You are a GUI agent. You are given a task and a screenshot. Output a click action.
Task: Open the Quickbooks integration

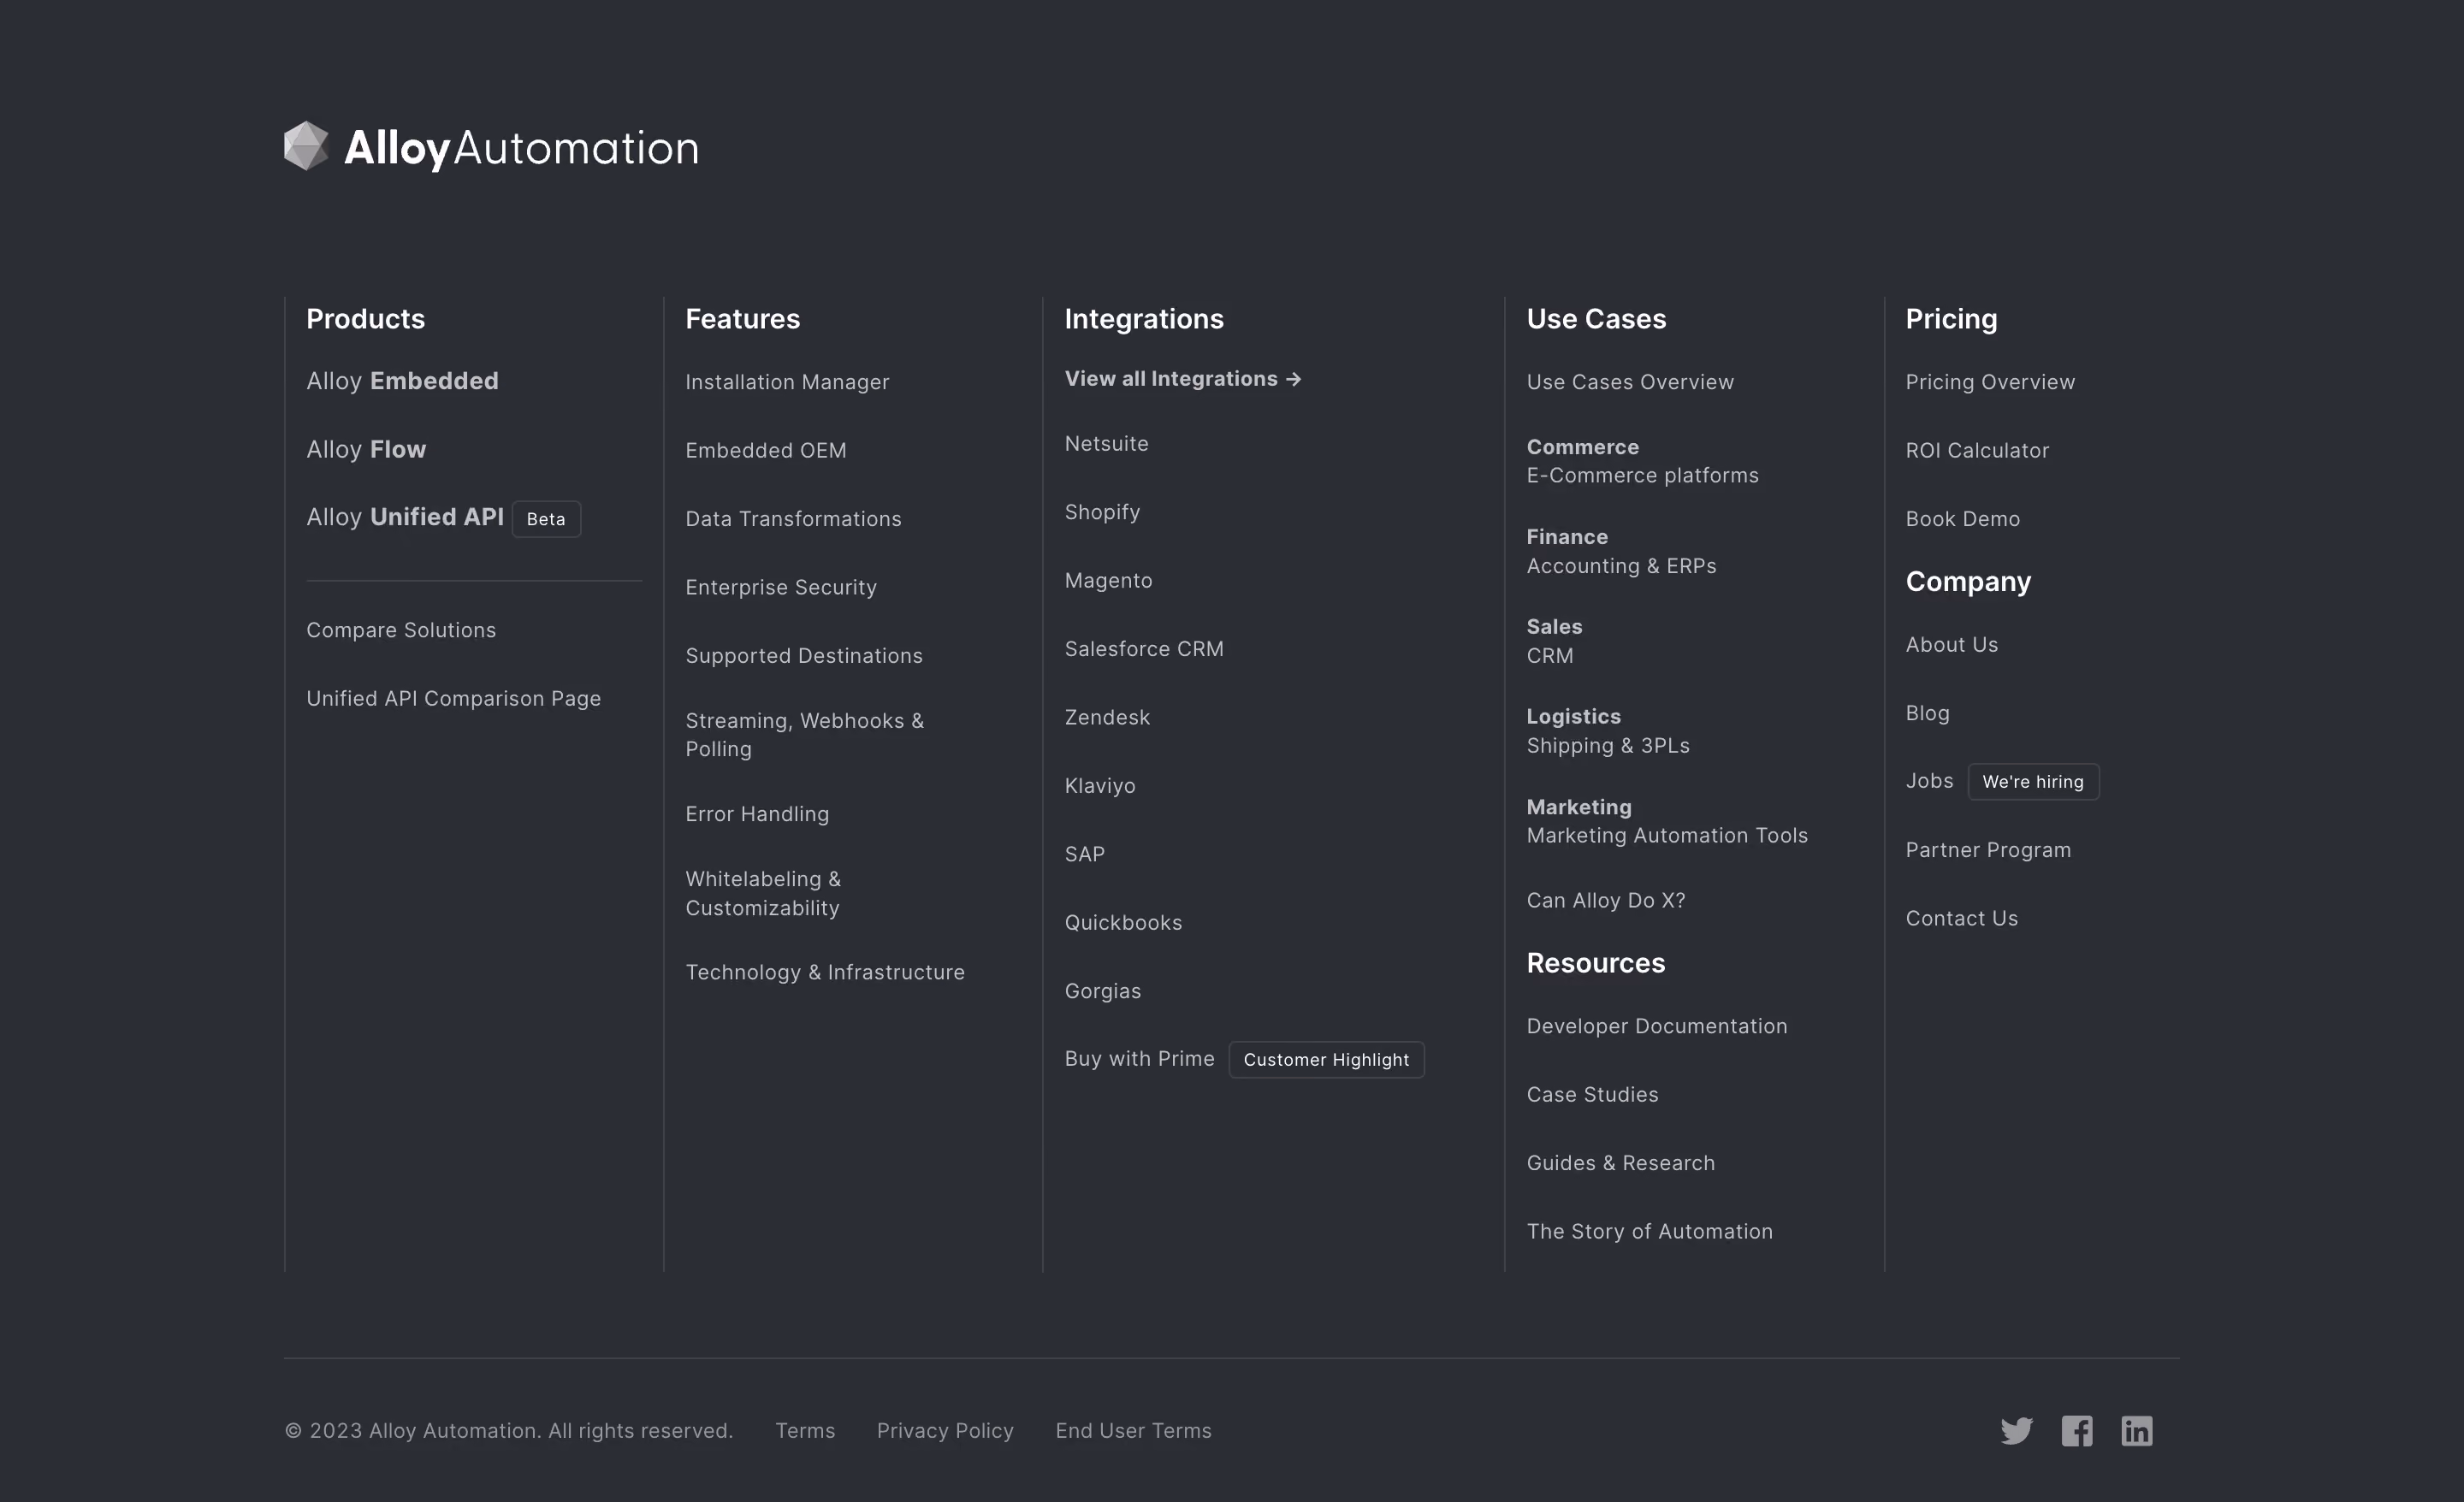(1123, 923)
